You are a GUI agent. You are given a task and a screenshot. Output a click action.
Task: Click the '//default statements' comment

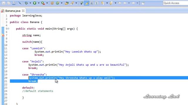pyautogui.click(x=38, y=91)
